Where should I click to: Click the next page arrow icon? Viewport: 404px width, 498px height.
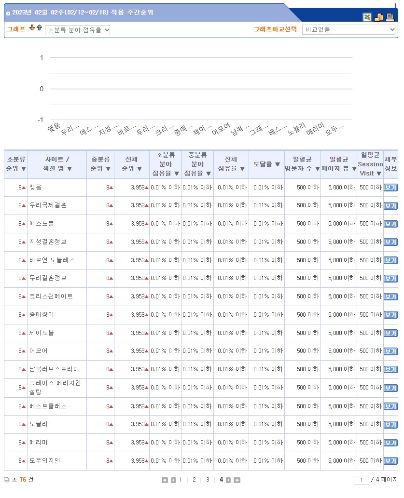[228, 480]
